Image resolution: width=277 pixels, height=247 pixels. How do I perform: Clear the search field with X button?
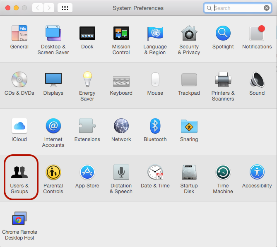click(267, 8)
